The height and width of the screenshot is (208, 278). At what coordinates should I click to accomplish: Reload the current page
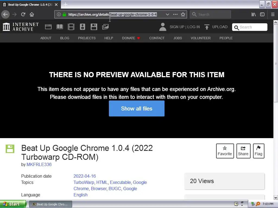23,14
